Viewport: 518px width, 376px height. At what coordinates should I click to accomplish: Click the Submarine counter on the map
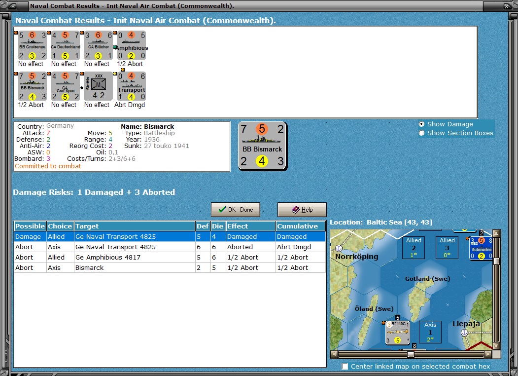pos(481,248)
